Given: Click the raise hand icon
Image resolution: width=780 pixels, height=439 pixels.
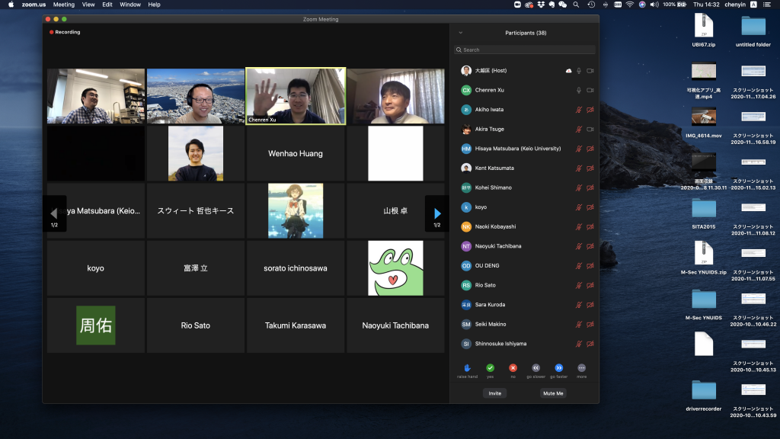Looking at the screenshot, I should point(467,368).
